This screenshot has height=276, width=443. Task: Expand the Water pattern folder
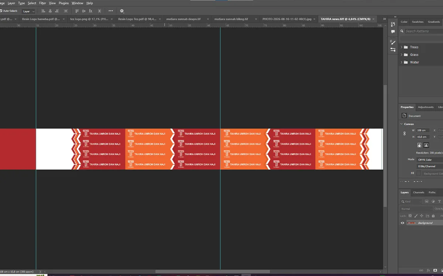[x=402, y=62]
